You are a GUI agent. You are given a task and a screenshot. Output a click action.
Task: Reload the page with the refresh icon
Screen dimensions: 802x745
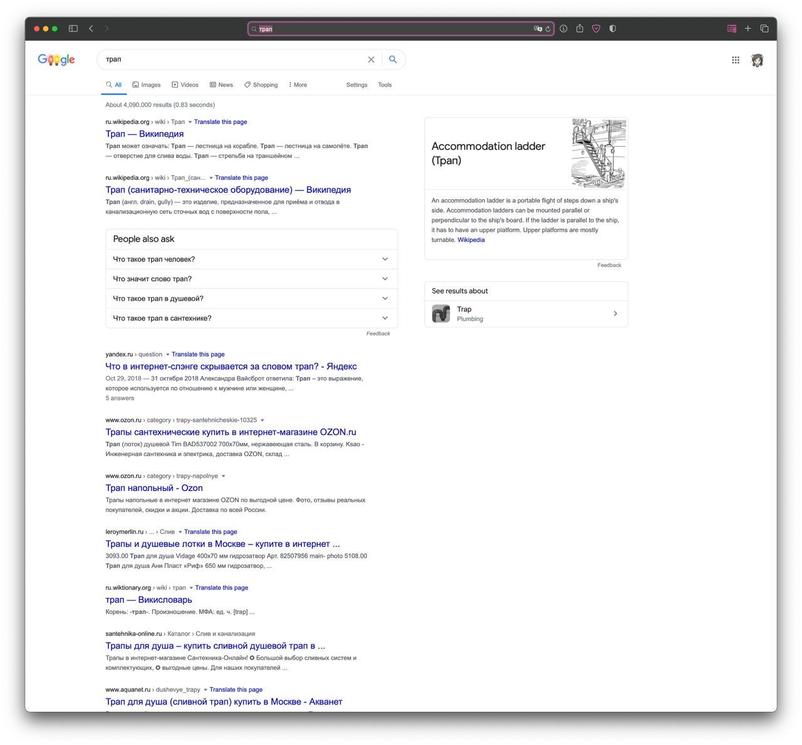548,29
